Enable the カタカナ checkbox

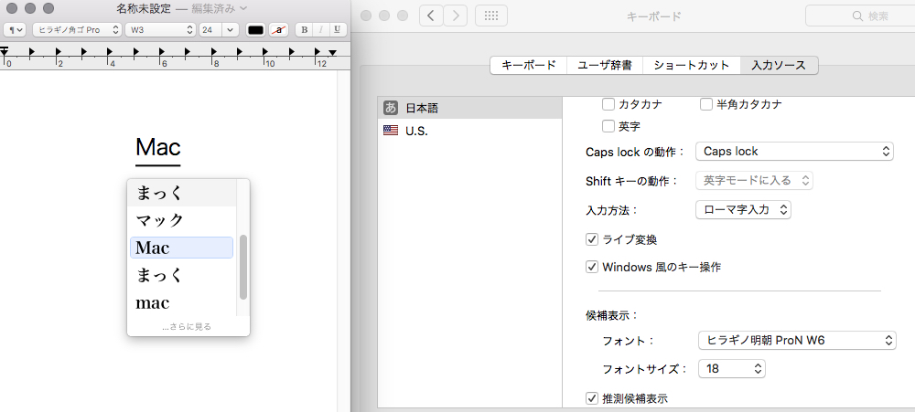click(x=608, y=104)
